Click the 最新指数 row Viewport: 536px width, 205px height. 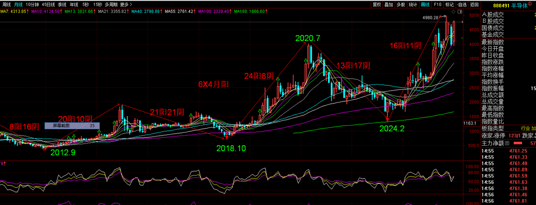click(x=509, y=42)
